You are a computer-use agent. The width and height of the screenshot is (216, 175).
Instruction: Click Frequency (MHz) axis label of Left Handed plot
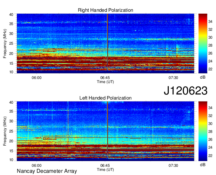5,131
